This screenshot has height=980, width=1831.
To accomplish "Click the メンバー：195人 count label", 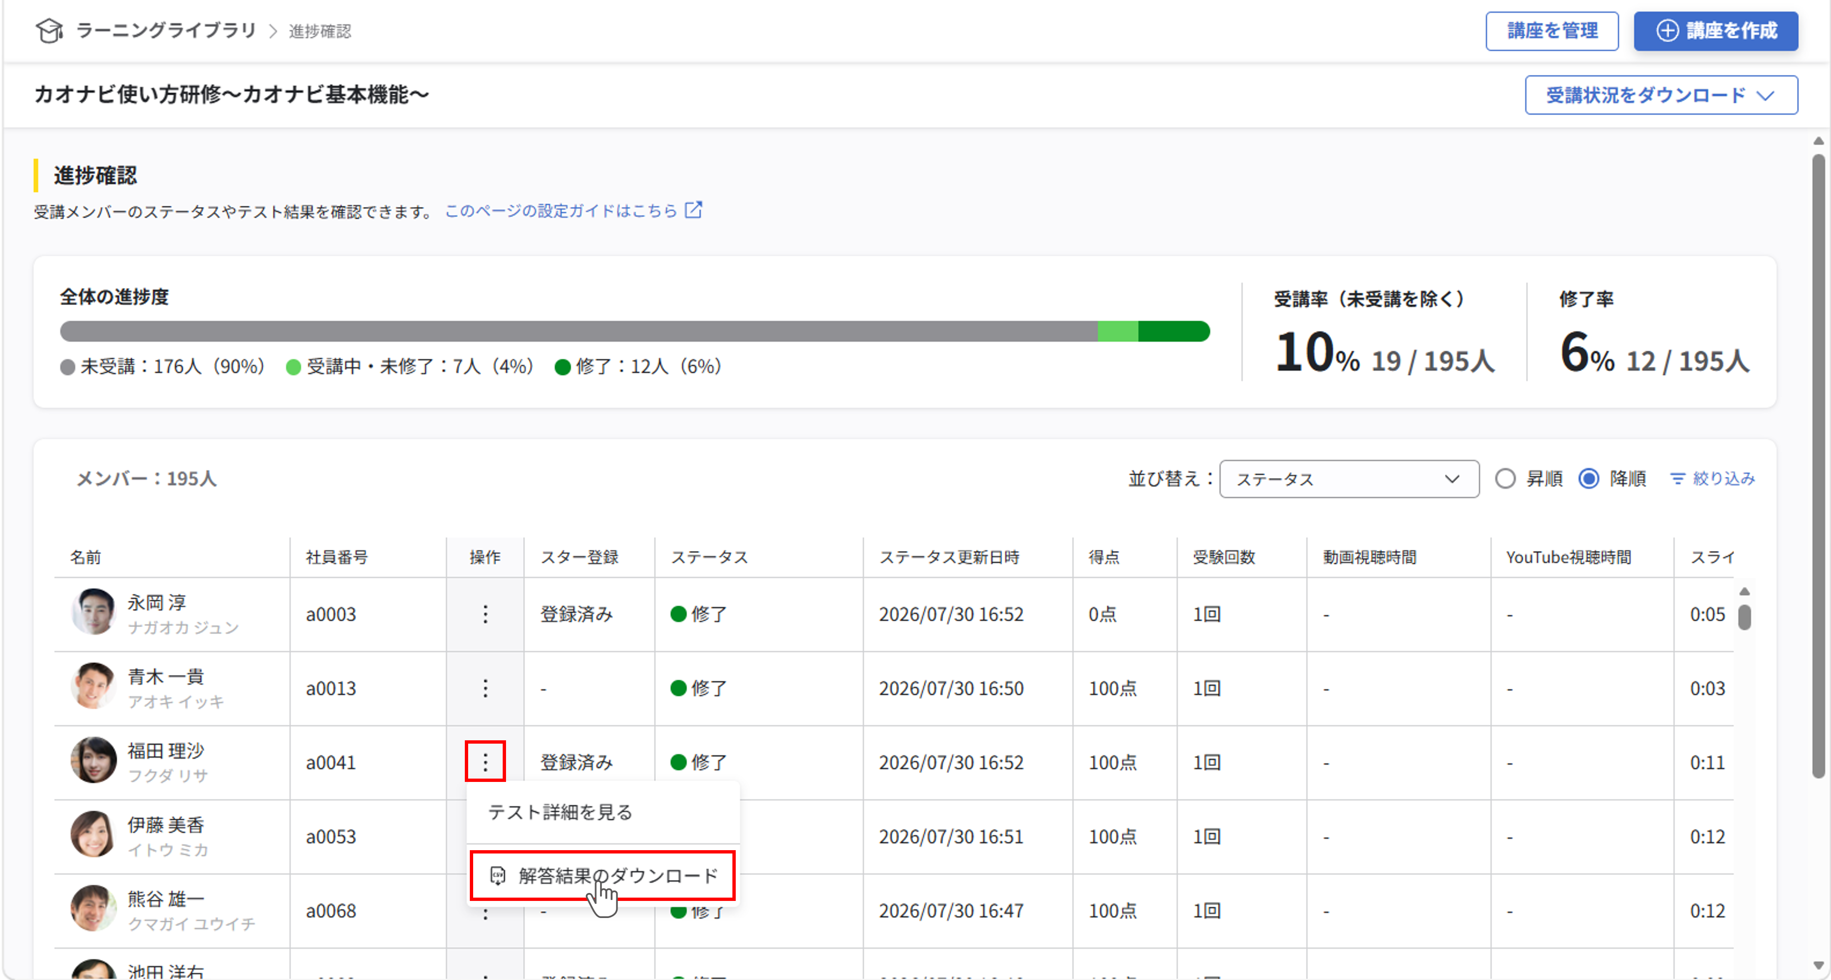I will point(146,479).
